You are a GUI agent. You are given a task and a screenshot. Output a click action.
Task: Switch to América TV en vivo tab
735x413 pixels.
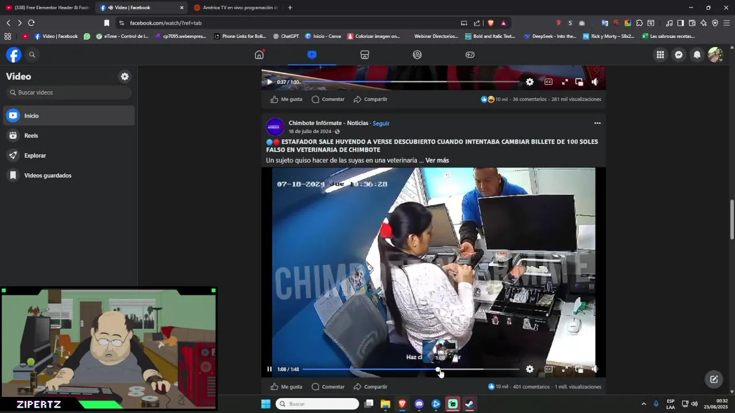pos(235,7)
